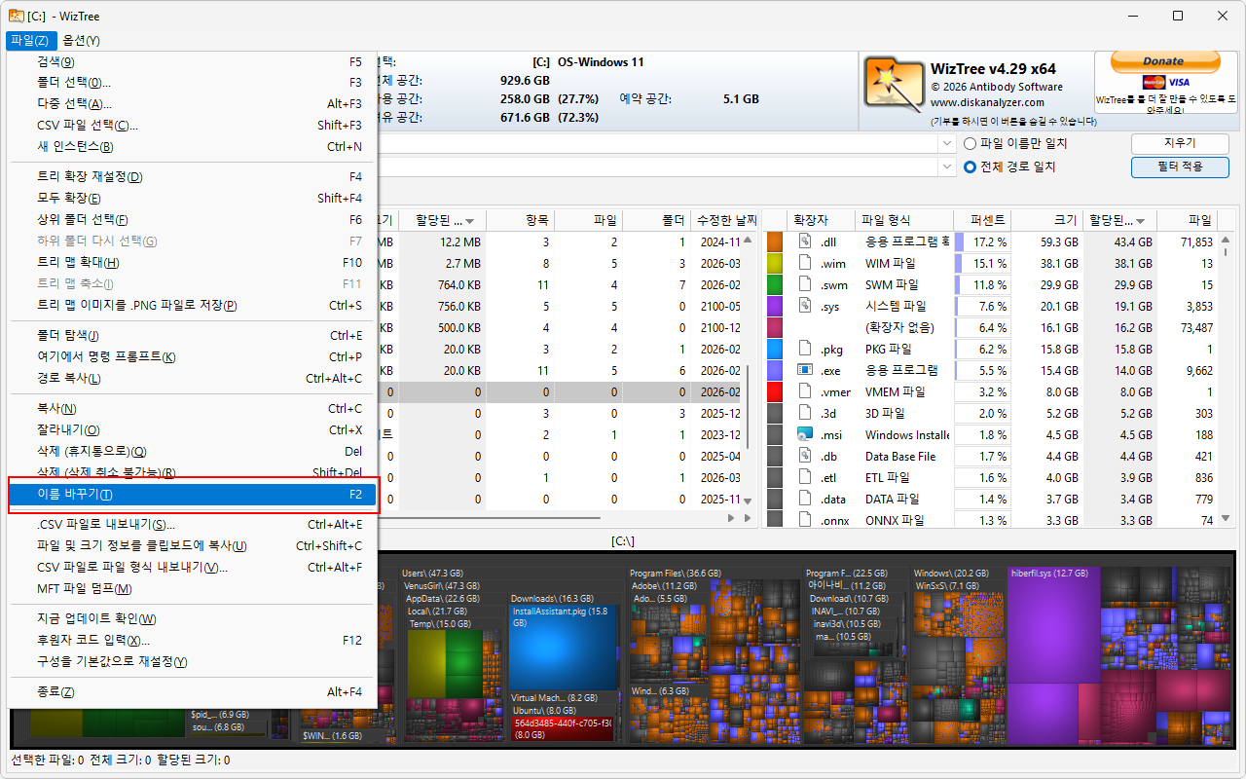Screen dimensions: 1246x779
Task: Click the InstallAssistant.pkg block in the treemap
Action: point(564,646)
